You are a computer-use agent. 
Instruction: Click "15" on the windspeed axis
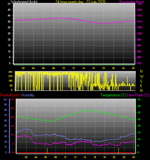point(9,45)
